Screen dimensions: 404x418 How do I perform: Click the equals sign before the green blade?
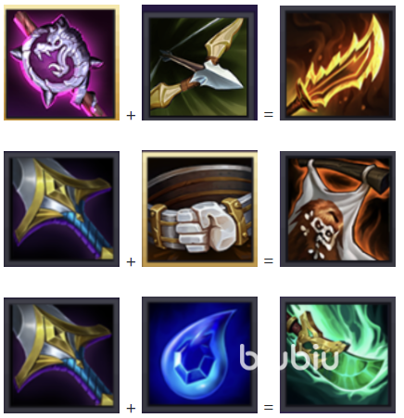pos(269,407)
